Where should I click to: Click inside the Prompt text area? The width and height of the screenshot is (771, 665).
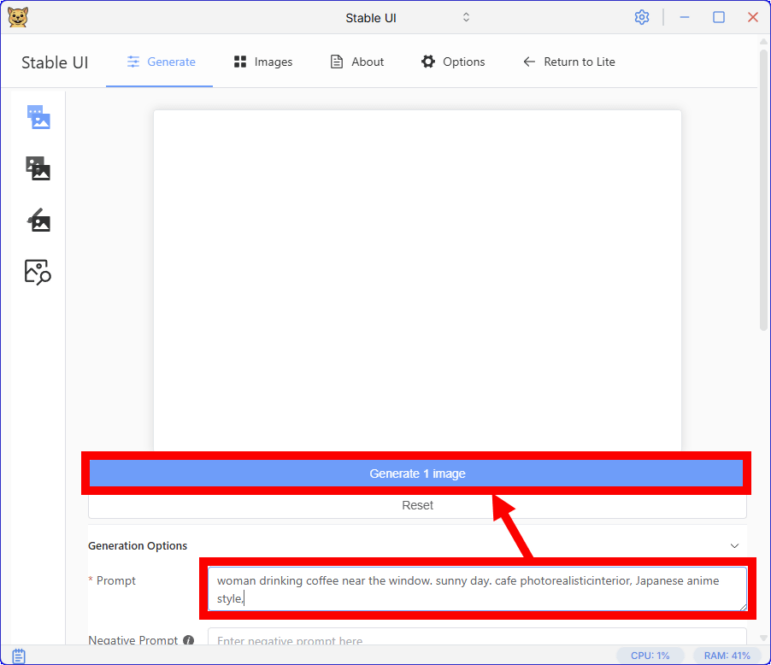click(x=477, y=589)
